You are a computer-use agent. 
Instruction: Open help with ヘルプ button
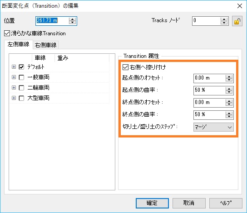pos(226,203)
